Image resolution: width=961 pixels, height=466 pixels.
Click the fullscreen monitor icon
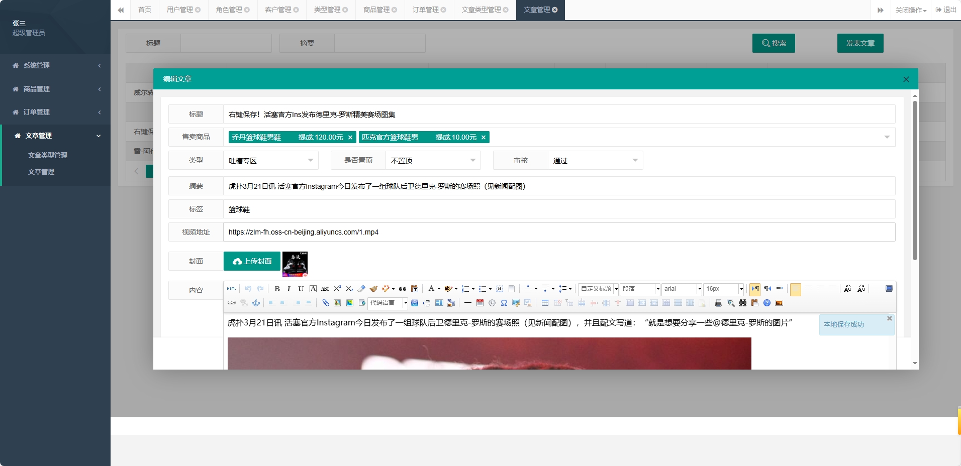click(x=889, y=289)
